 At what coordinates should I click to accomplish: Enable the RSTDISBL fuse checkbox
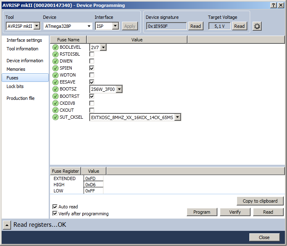point(92,54)
